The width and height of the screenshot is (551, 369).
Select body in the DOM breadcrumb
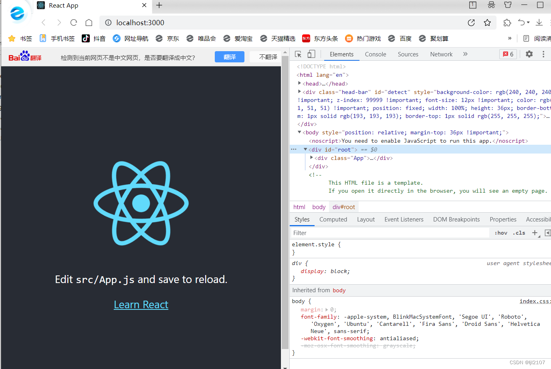319,207
